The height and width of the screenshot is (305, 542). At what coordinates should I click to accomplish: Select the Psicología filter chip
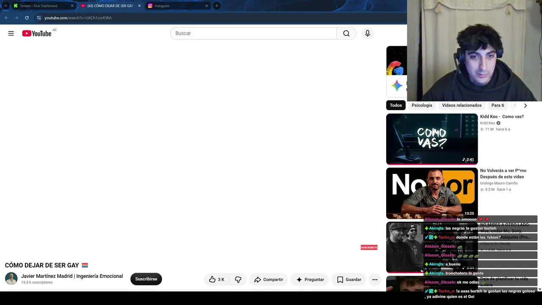422,105
